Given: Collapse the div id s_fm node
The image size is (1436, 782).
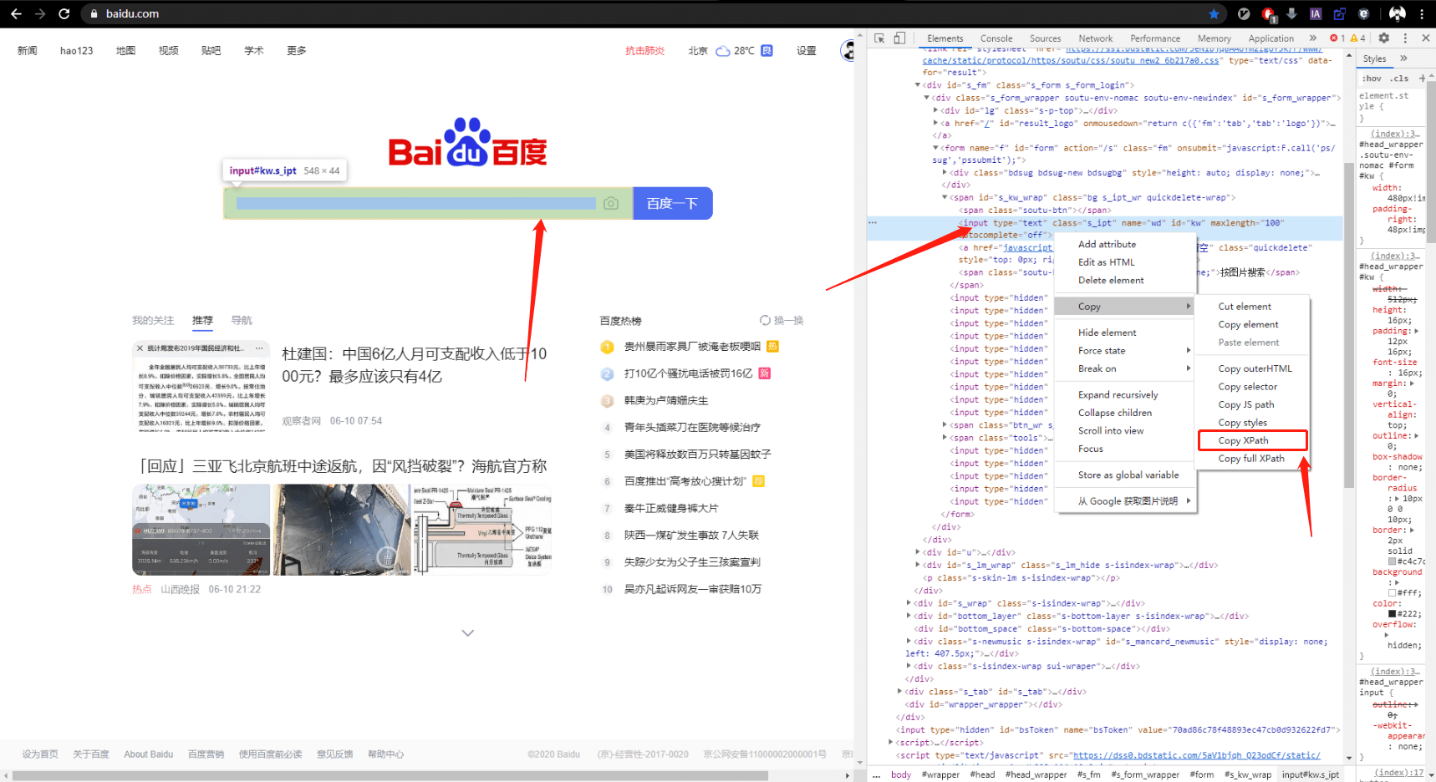Looking at the screenshot, I should tap(917, 84).
